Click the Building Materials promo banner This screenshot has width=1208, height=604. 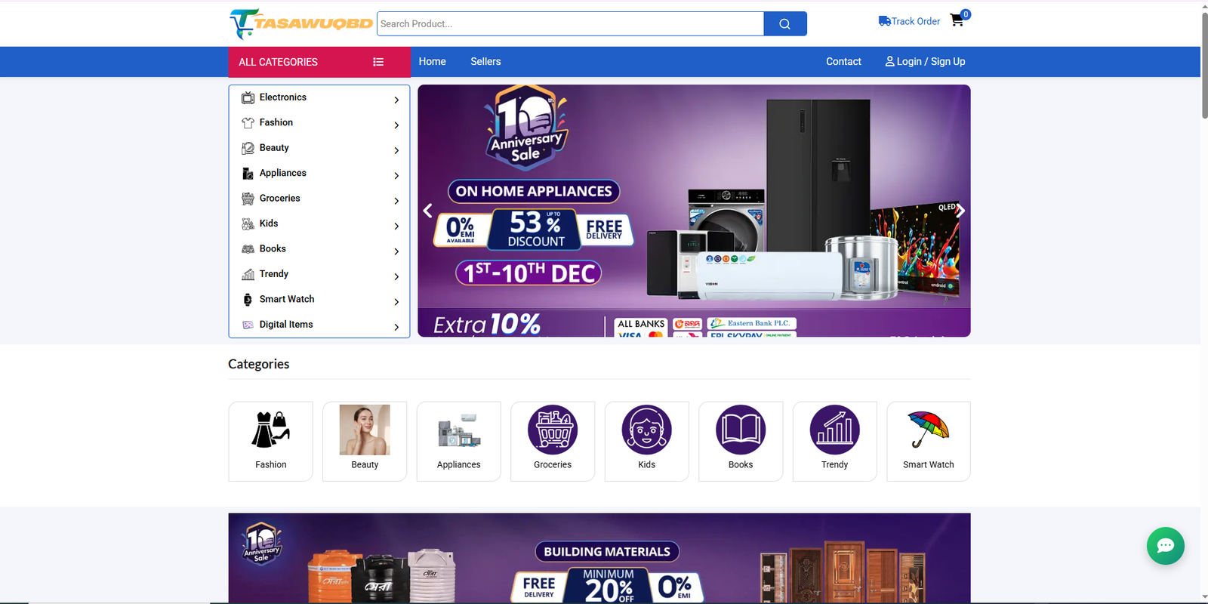[599, 558]
